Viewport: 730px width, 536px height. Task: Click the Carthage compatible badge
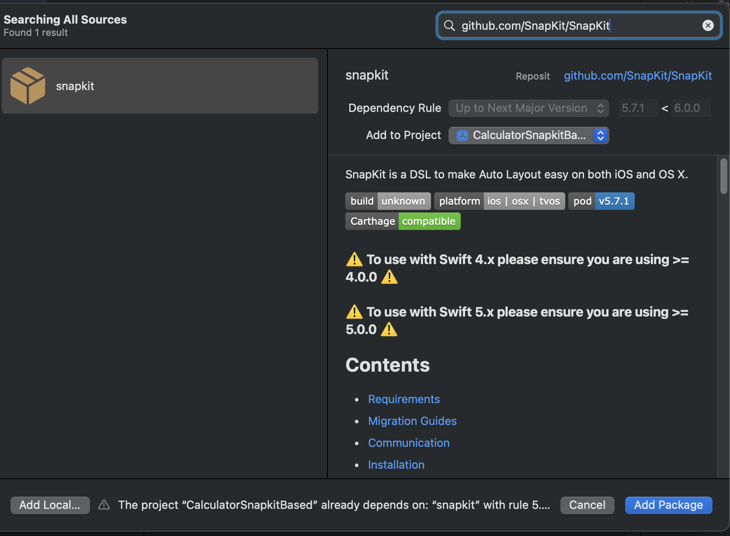click(x=403, y=221)
